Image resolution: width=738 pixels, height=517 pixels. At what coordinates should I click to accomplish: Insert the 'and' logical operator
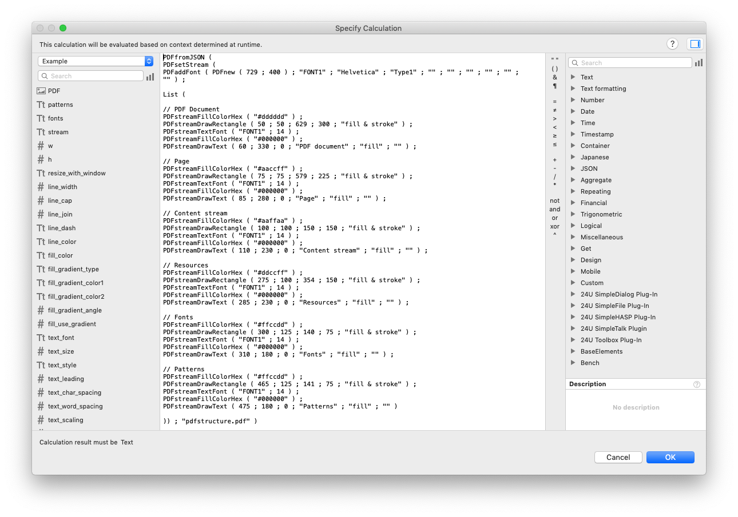tap(555, 210)
